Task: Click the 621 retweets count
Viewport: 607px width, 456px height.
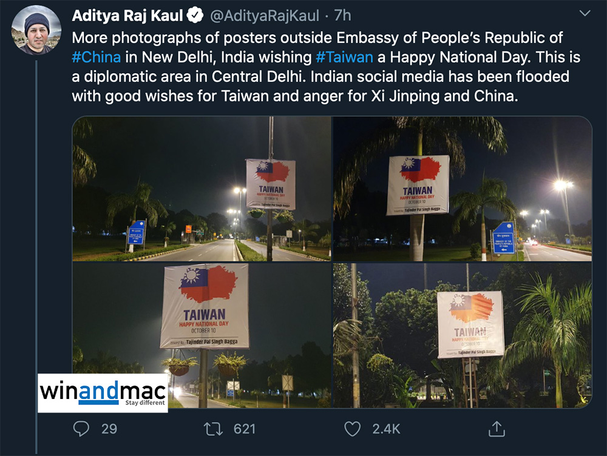Action: coord(244,429)
